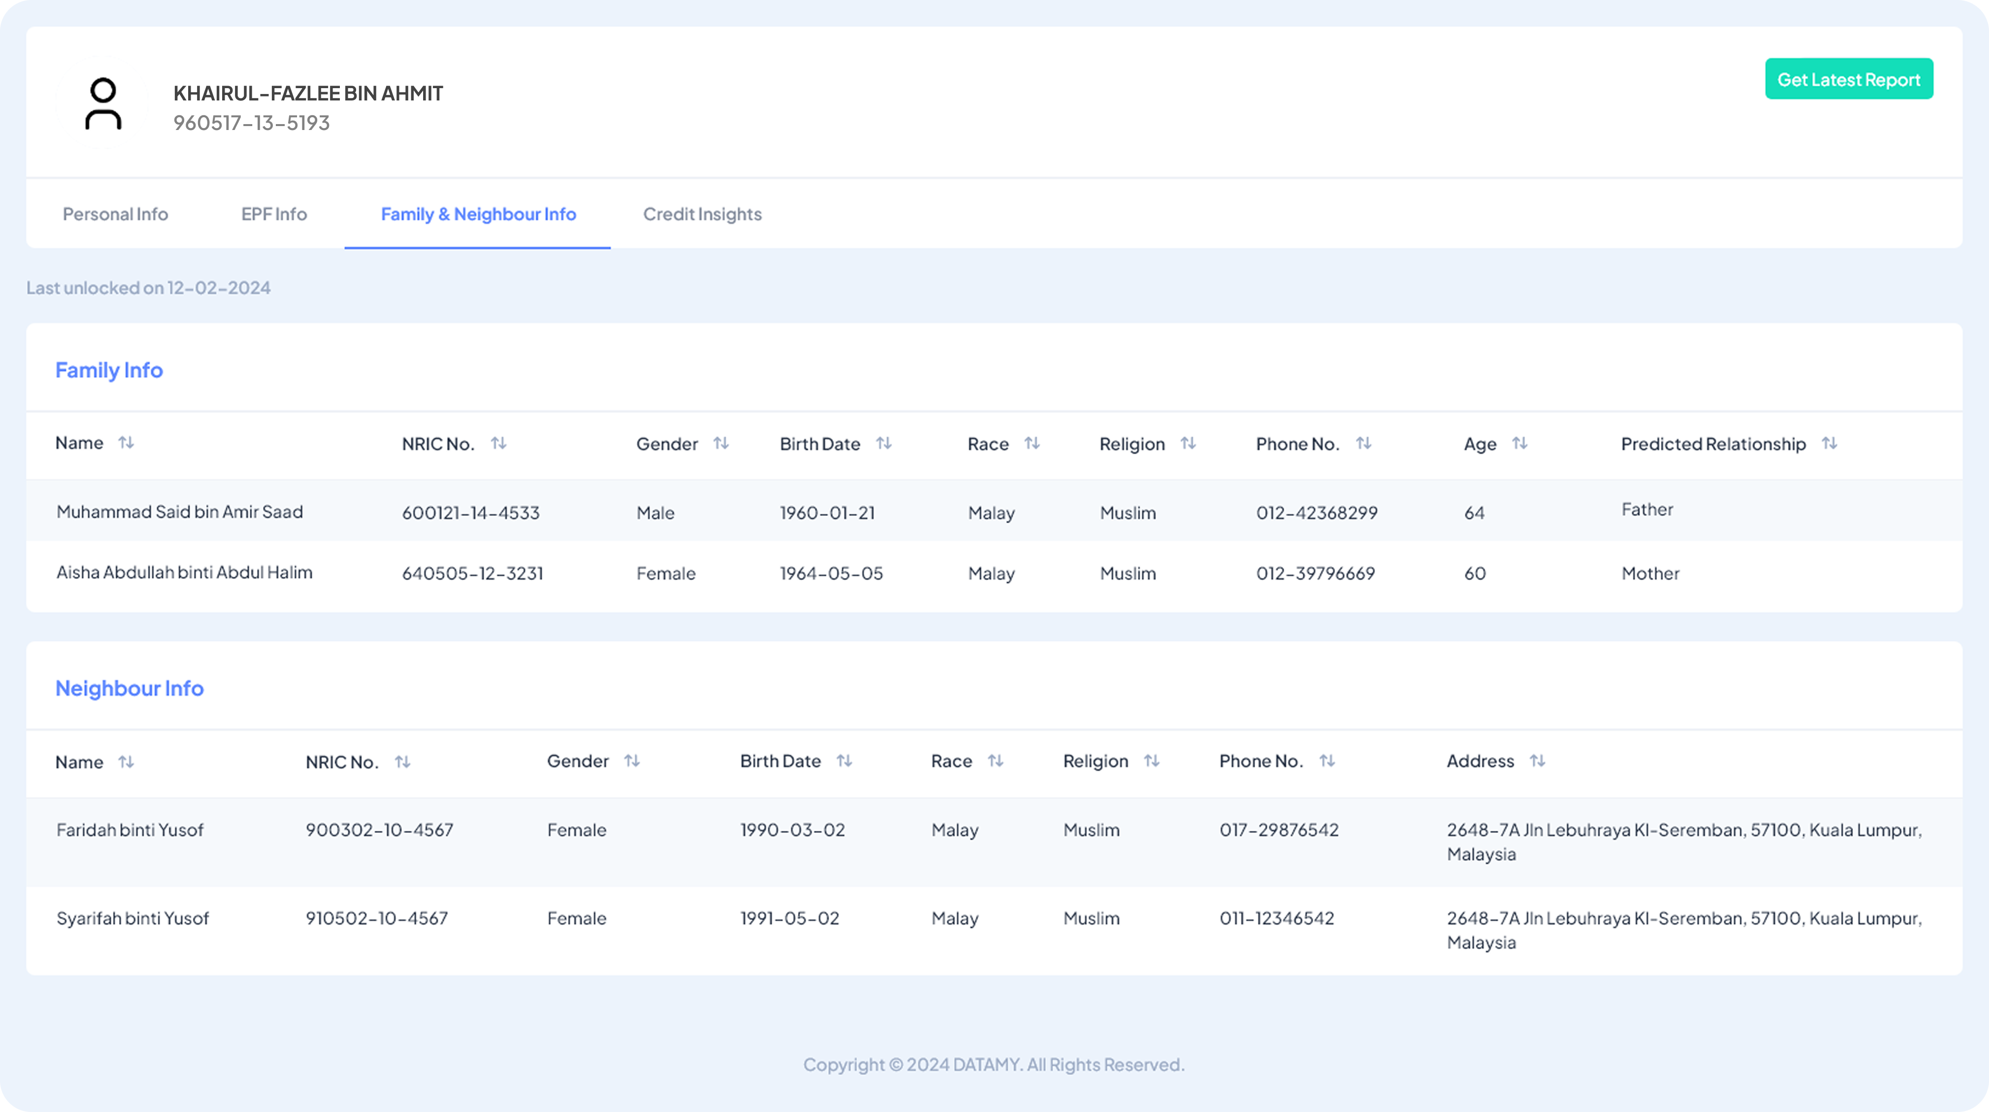Click NRIC 640505-12-3231 cell
1989x1112 pixels.
coord(472,574)
